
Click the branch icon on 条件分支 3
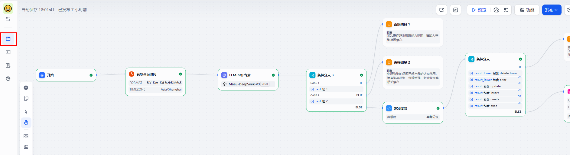coord(313,75)
